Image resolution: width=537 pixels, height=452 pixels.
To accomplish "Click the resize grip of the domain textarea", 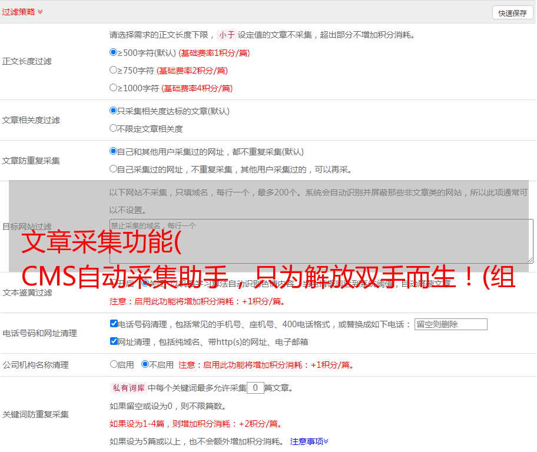I will pos(530,260).
